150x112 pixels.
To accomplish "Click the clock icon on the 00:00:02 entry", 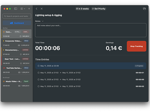I will point(38,86).
